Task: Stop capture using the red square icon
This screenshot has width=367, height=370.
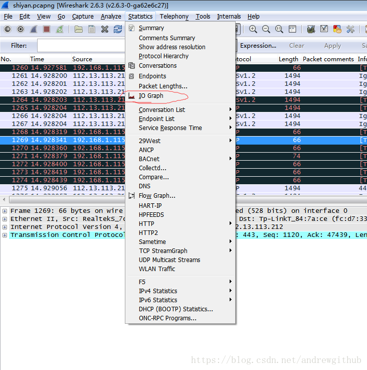Action: (x=47, y=29)
